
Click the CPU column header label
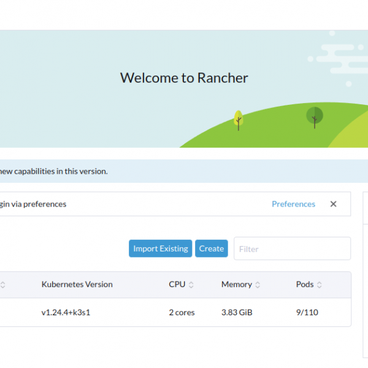[x=177, y=285]
